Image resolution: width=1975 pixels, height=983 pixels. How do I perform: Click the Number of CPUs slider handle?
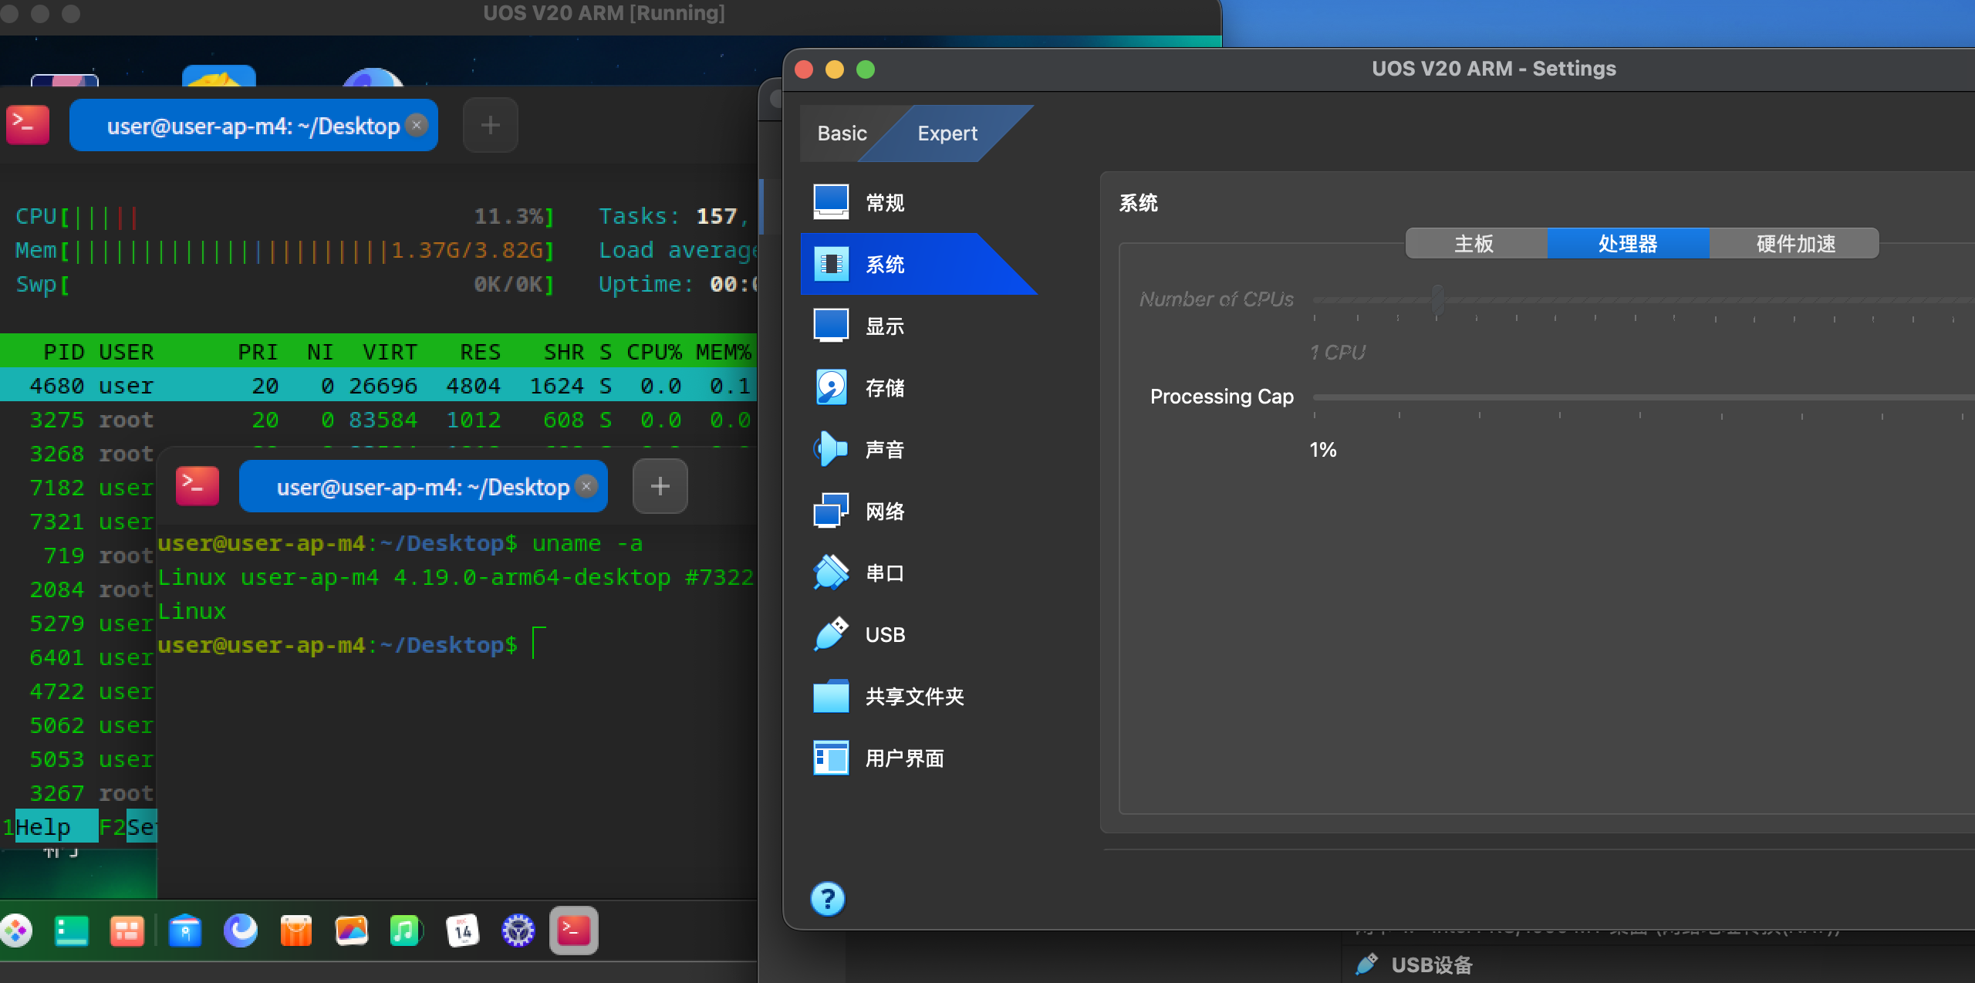click(x=1438, y=299)
